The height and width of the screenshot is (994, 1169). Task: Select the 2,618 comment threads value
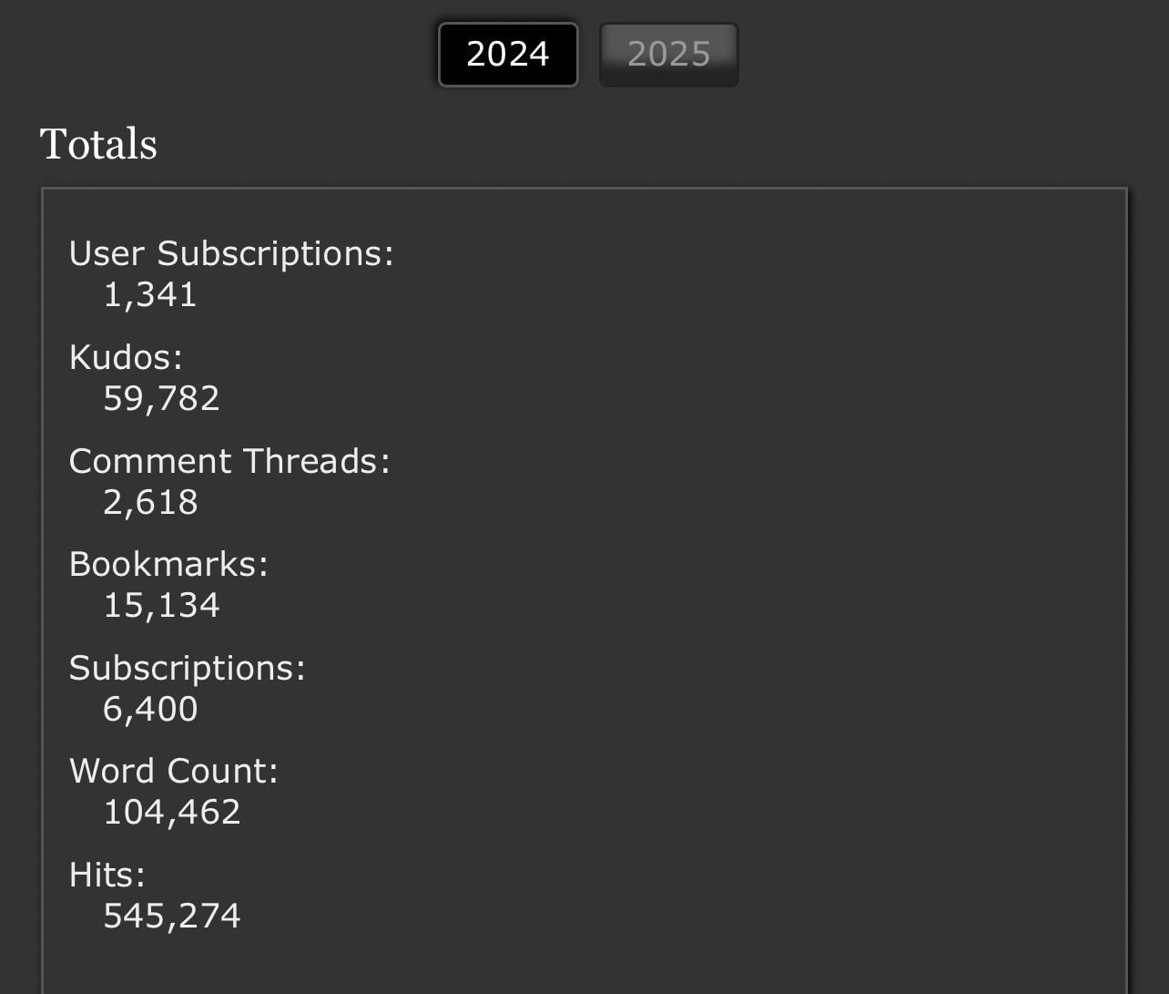[x=150, y=502]
